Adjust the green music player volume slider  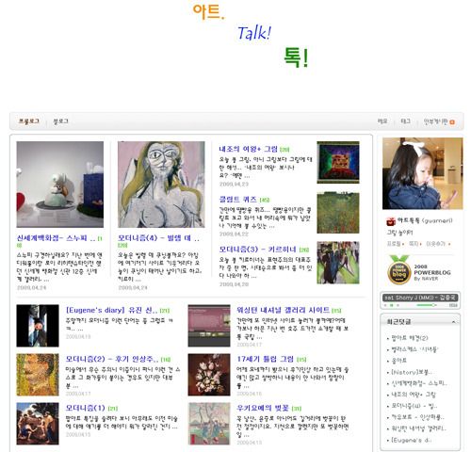[x=427, y=305]
